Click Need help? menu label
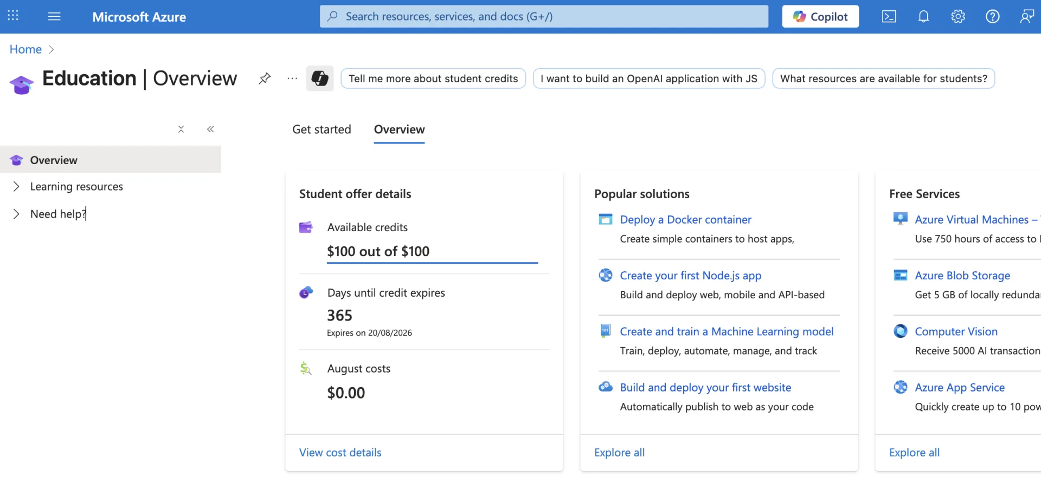This screenshot has width=1041, height=477. (x=58, y=214)
